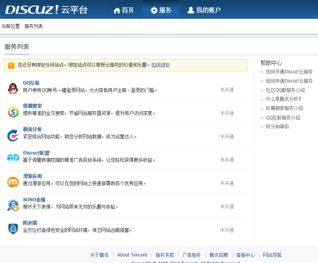This screenshot has height=263, width=318.
Task: Open the 广告服务 footer link
Action: [191, 255]
